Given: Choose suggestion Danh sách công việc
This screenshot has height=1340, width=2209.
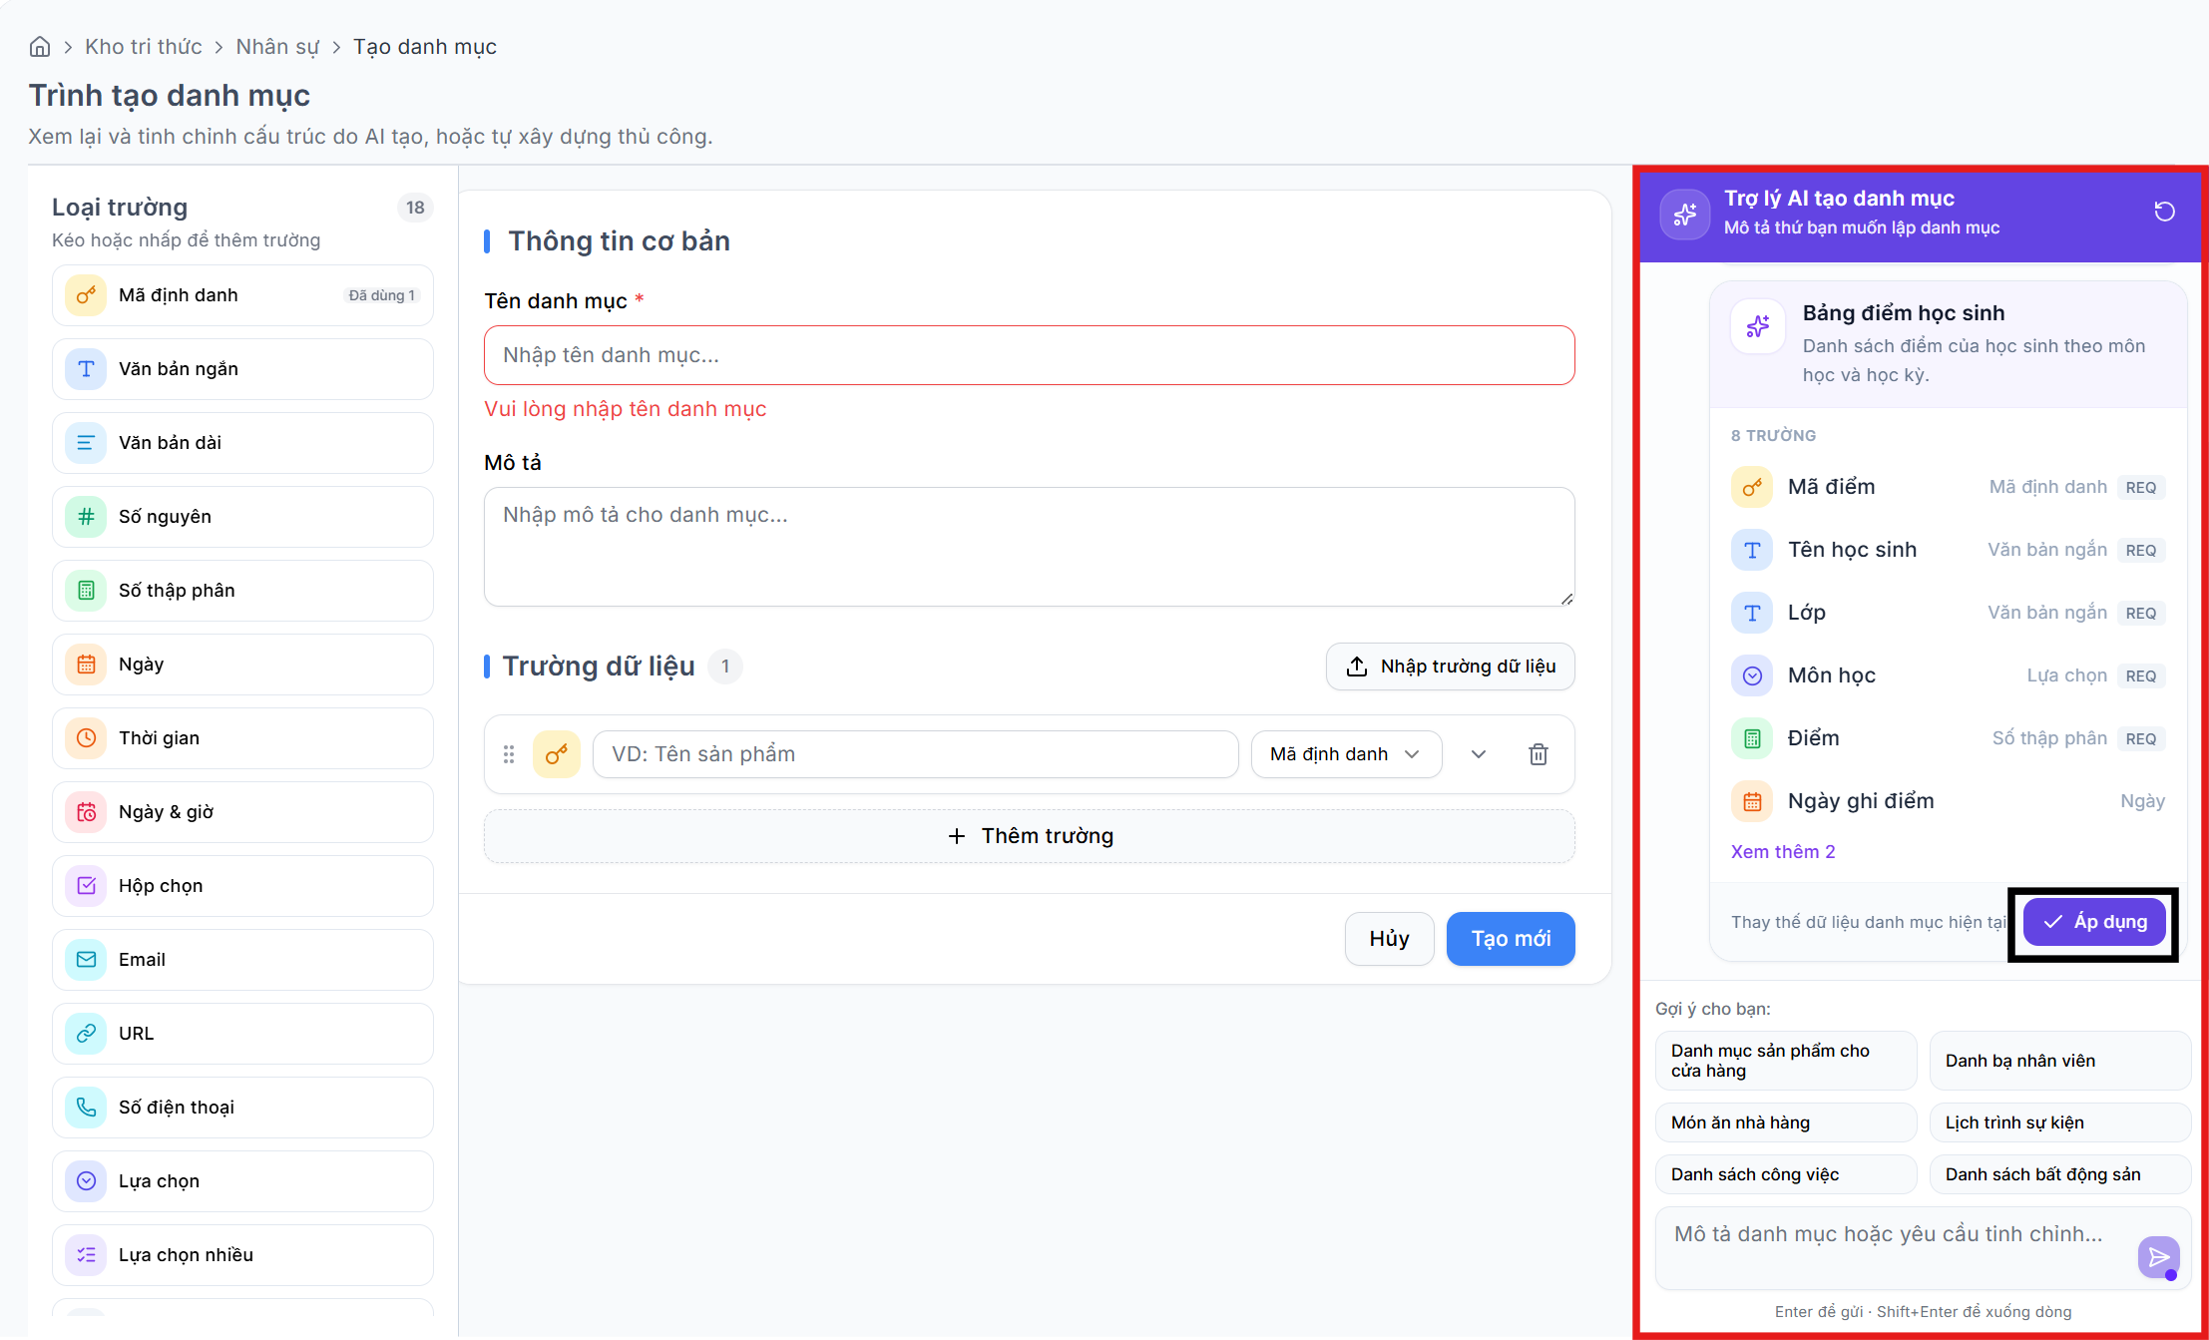Looking at the screenshot, I should (1786, 1174).
